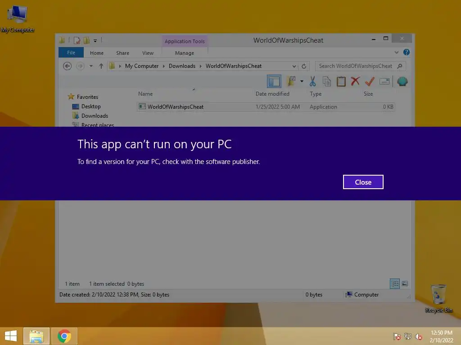Viewport: 461px width, 345px height.
Task: Open the Windows Start button
Action: (11, 336)
